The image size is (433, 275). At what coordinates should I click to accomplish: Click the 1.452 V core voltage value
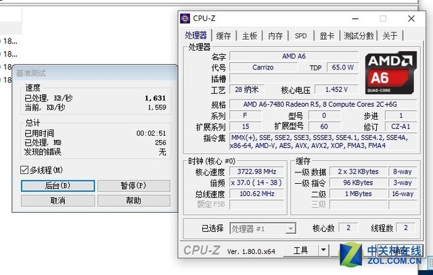(336, 89)
